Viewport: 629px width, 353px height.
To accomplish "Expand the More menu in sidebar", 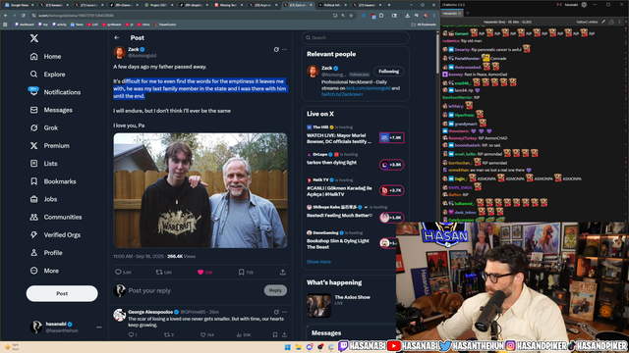I will coord(44,271).
